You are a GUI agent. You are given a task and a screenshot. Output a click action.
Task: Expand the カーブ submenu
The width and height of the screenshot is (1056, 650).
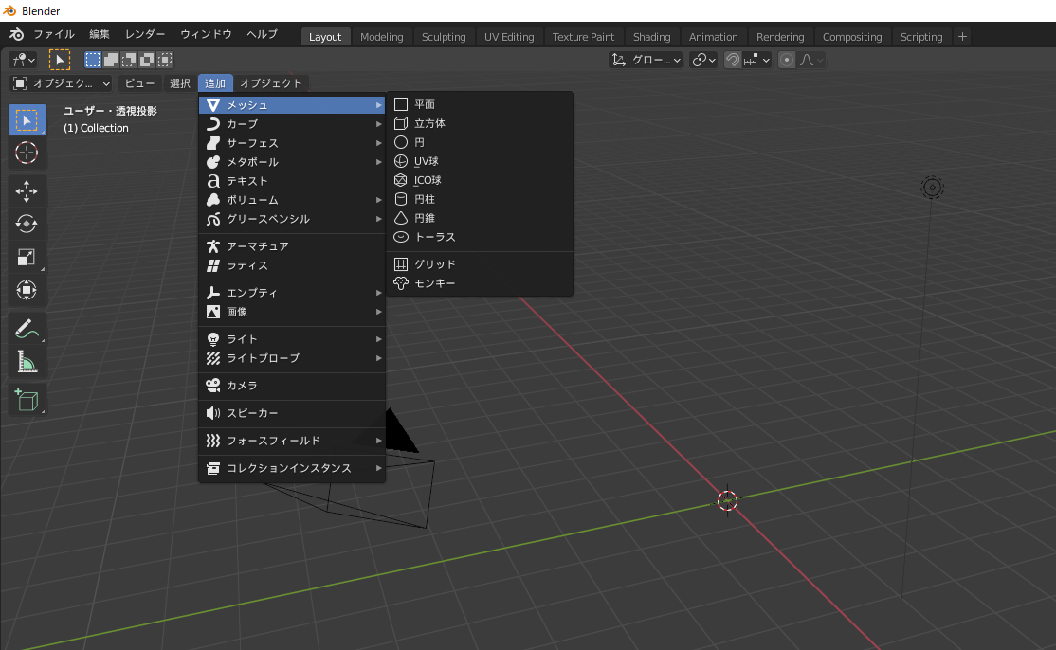292,124
